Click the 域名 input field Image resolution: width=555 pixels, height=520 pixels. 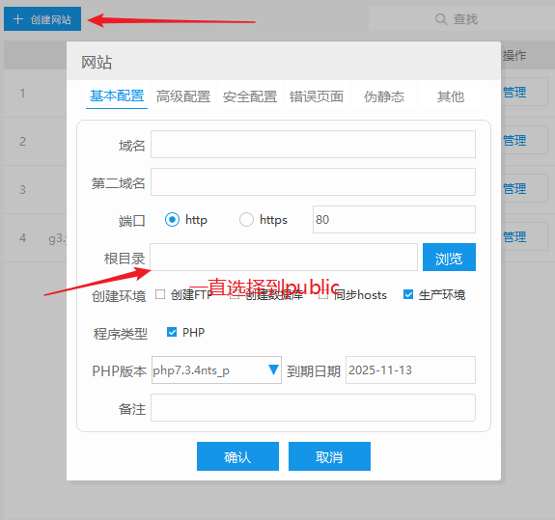click(x=313, y=145)
